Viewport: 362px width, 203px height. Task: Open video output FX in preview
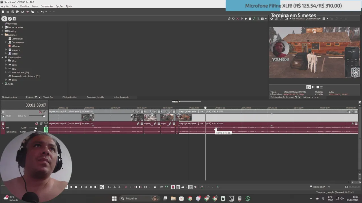point(281,19)
